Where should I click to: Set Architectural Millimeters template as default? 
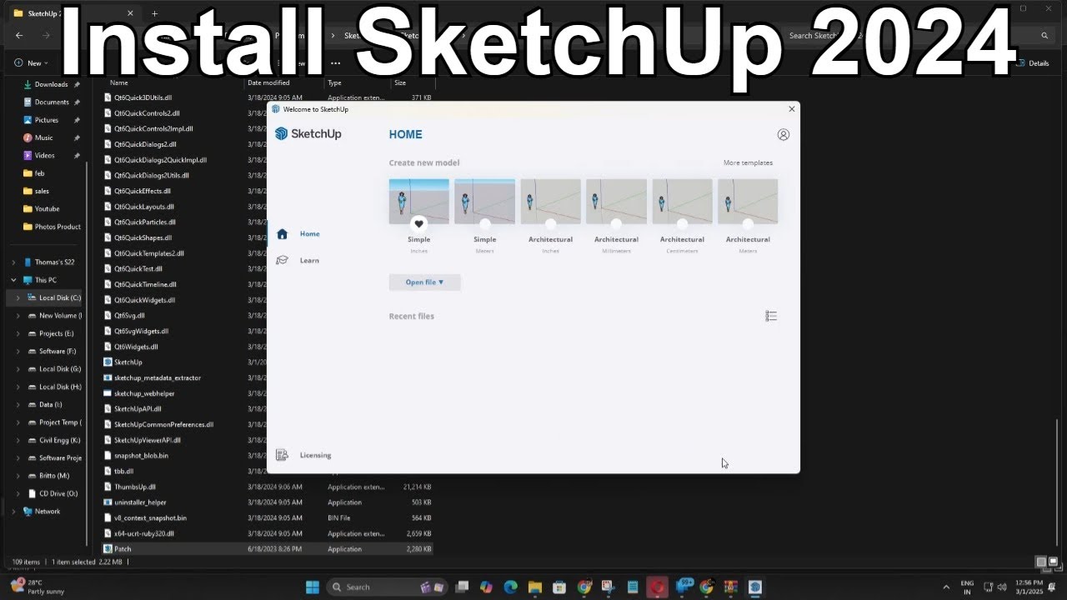click(x=616, y=223)
